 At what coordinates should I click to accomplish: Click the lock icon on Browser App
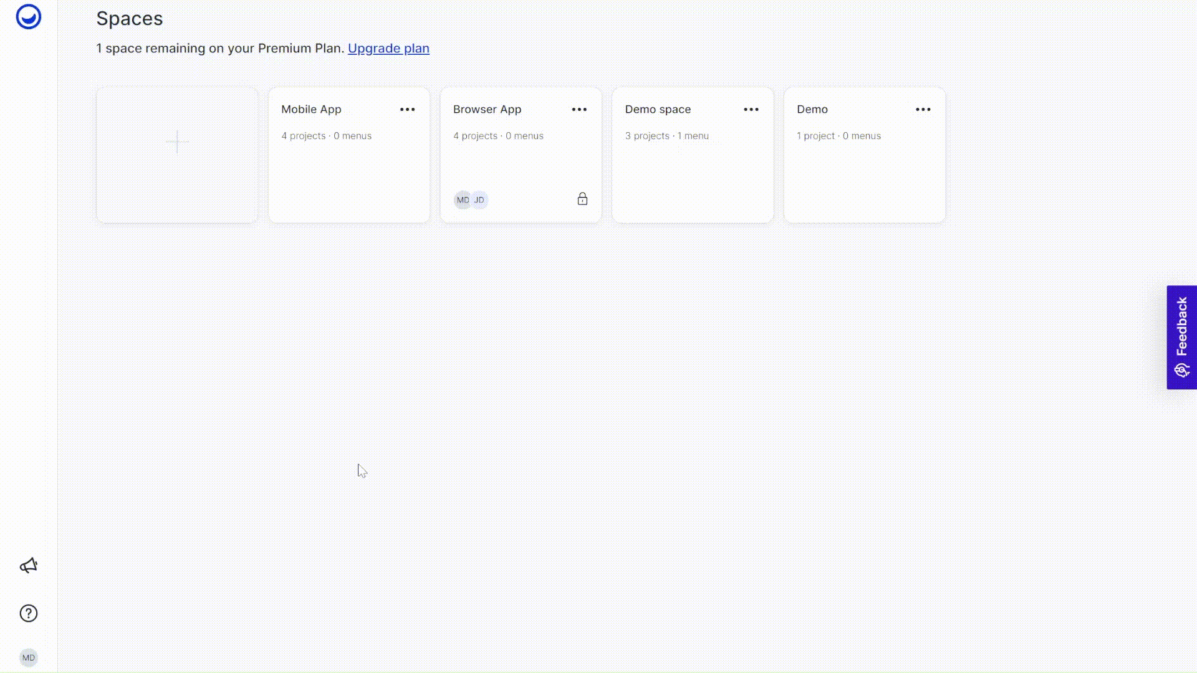click(582, 199)
